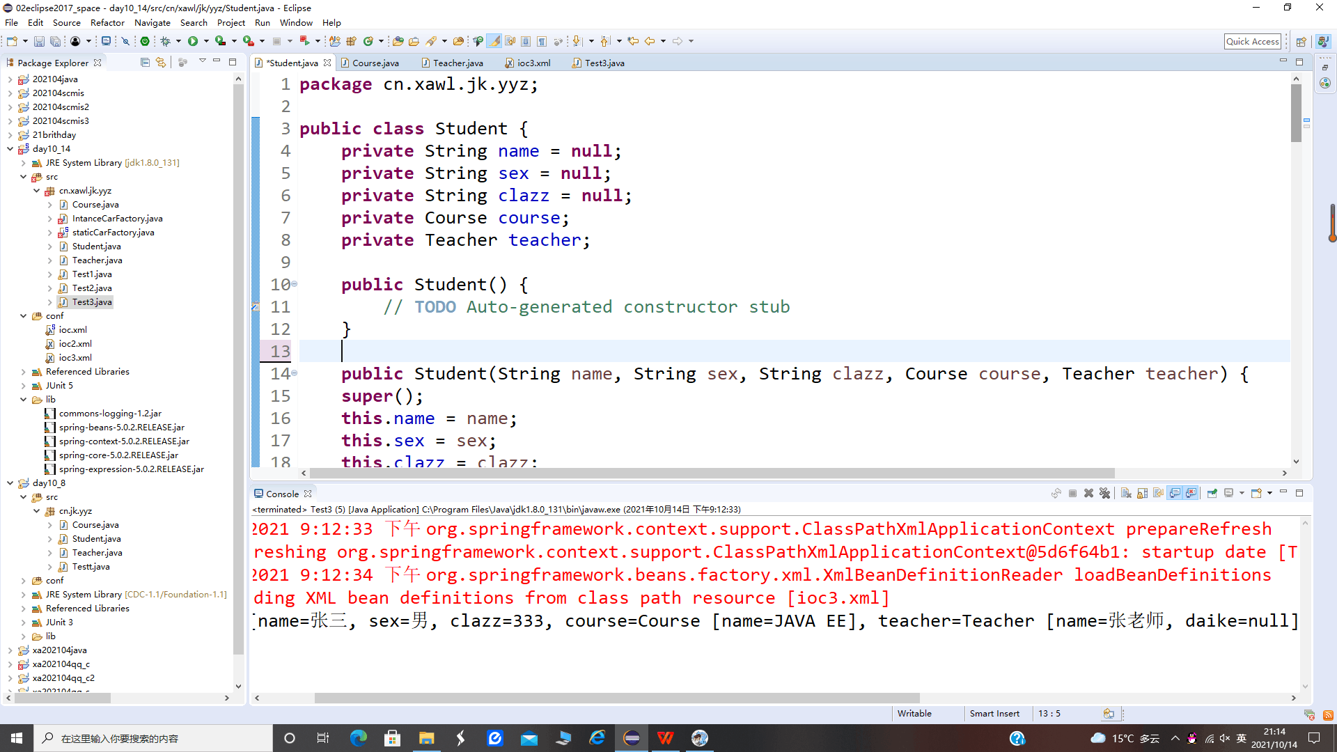Toggle Scroll Lock in Console

click(1142, 493)
